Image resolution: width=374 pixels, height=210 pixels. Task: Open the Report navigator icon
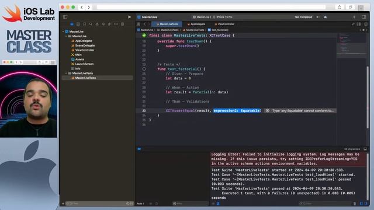tap(122, 24)
